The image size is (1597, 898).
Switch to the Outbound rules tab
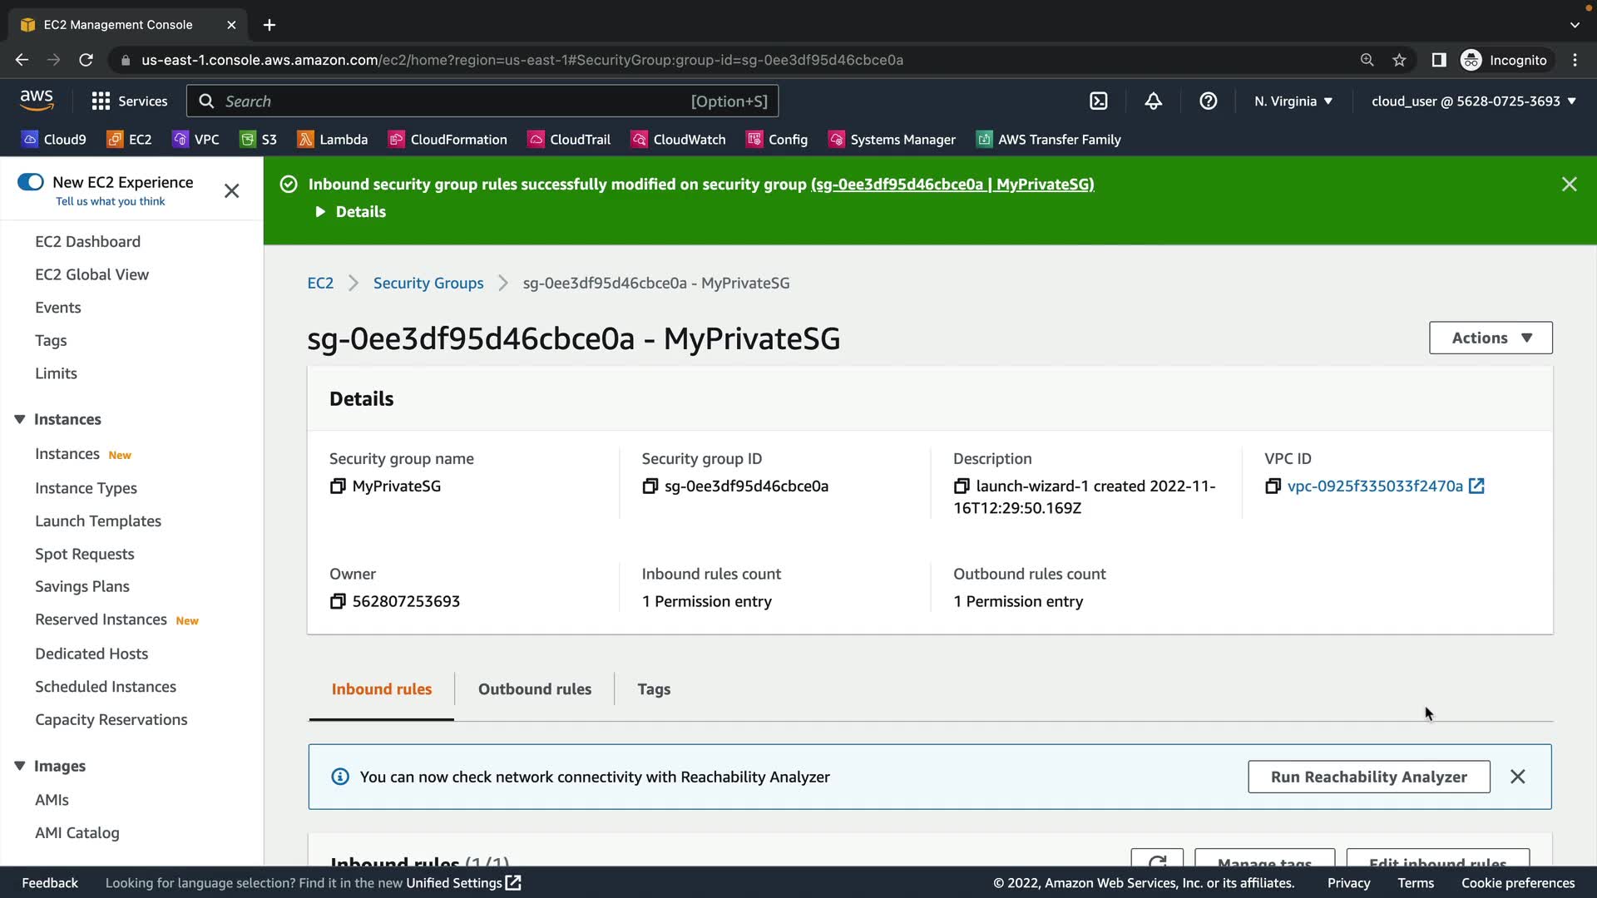(534, 688)
